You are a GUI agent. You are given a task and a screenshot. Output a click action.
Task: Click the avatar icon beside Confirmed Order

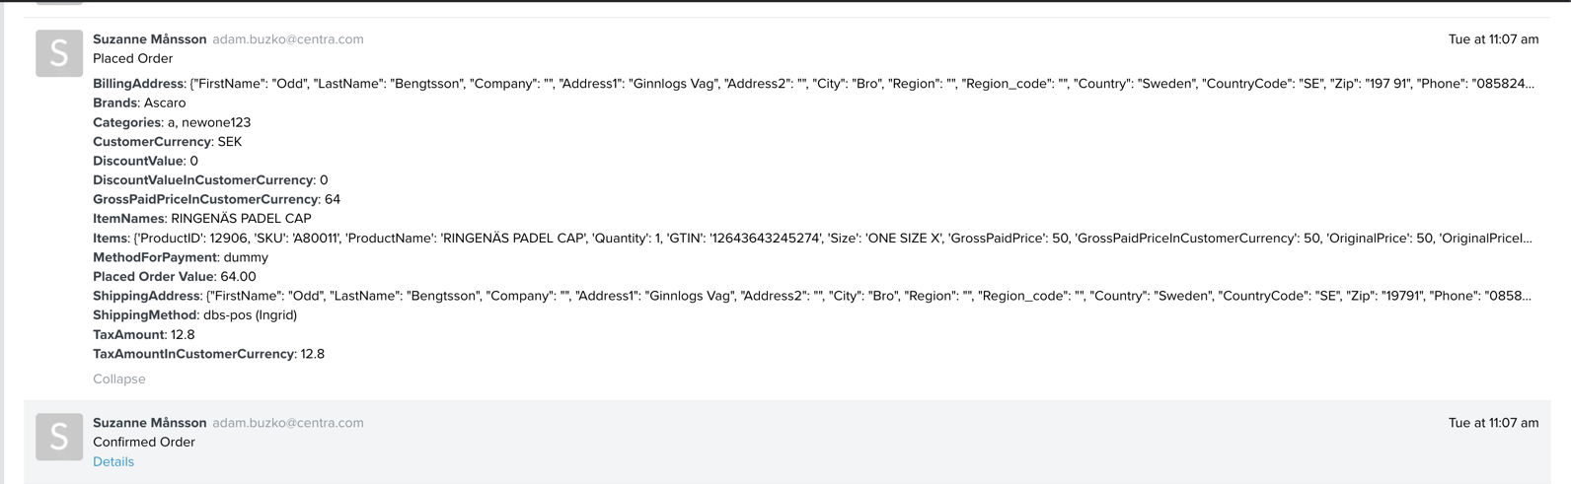click(59, 437)
